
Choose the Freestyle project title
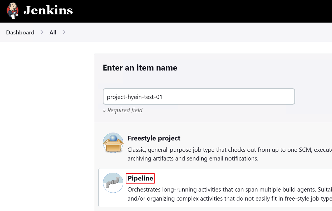point(154,138)
